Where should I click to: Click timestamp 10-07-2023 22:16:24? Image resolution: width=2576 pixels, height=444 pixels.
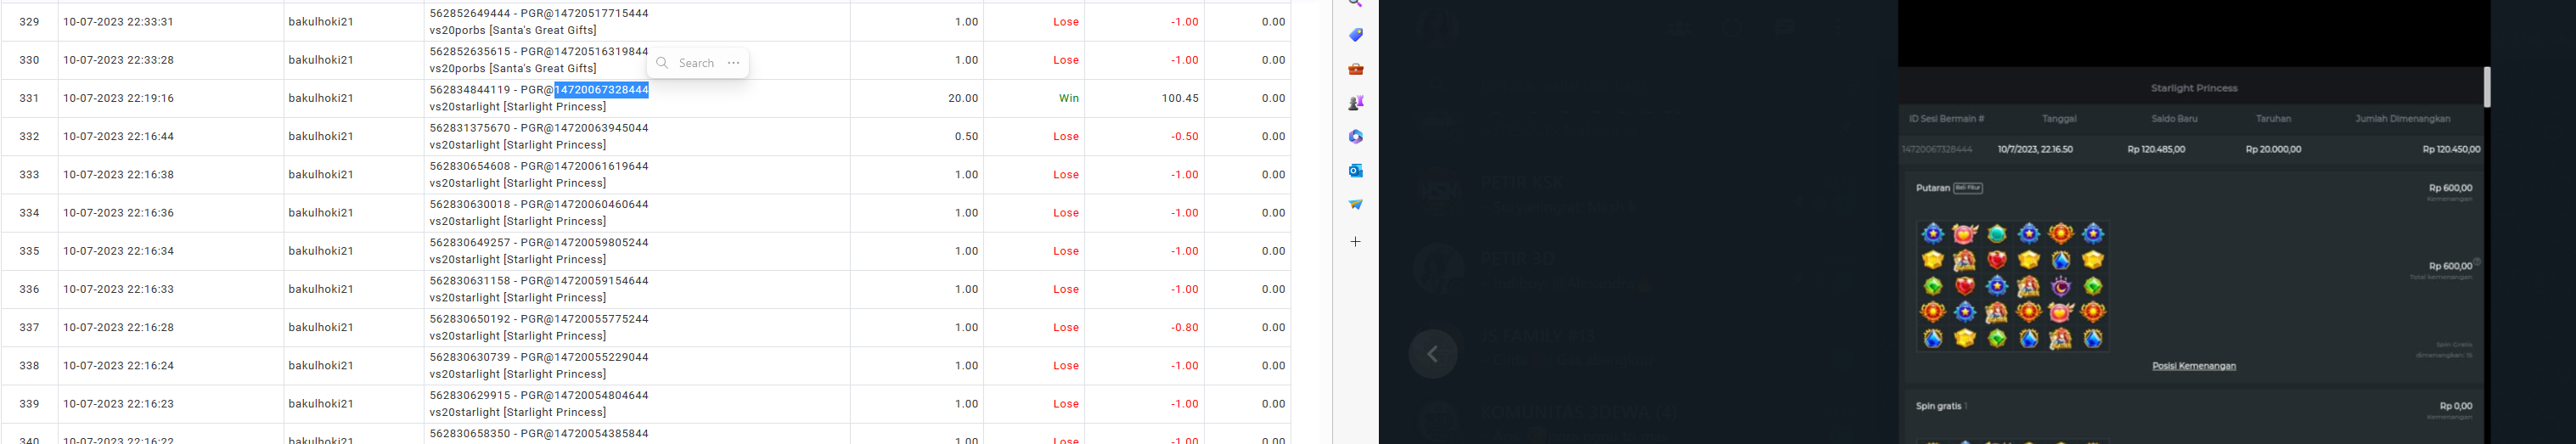pyautogui.click(x=118, y=366)
